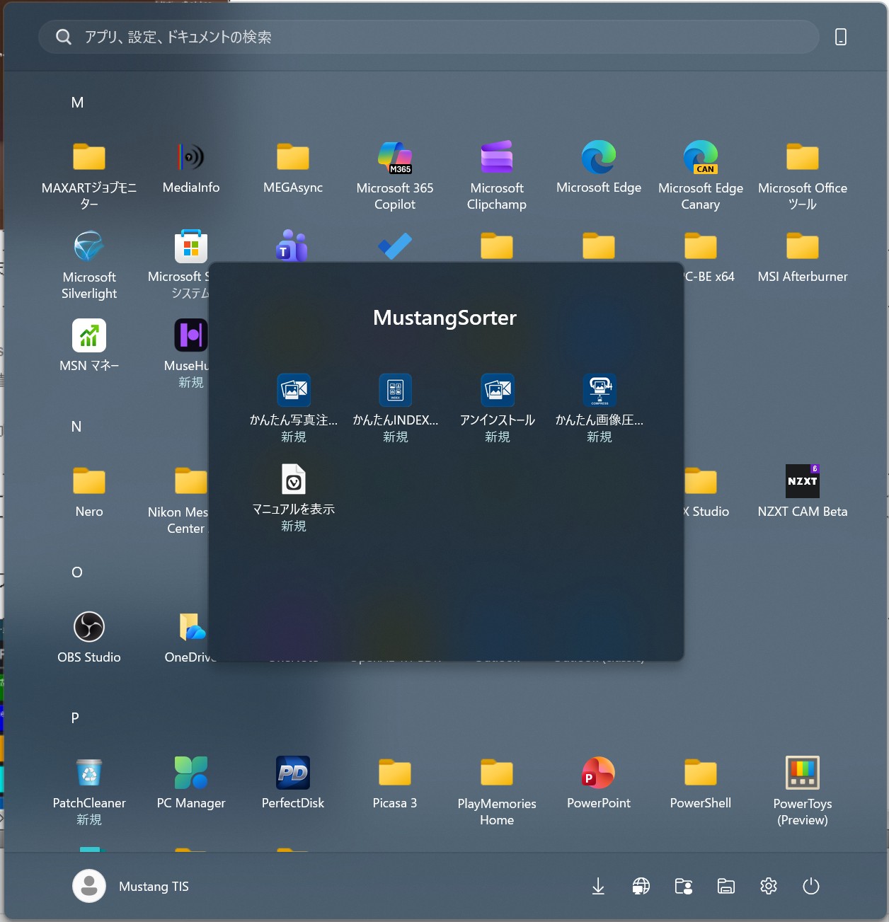Click letter heading N
Viewport: 889px width, 922px height.
point(76,427)
